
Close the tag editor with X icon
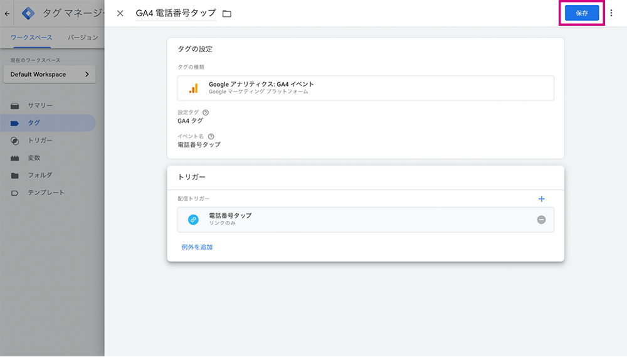tap(120, 13)
